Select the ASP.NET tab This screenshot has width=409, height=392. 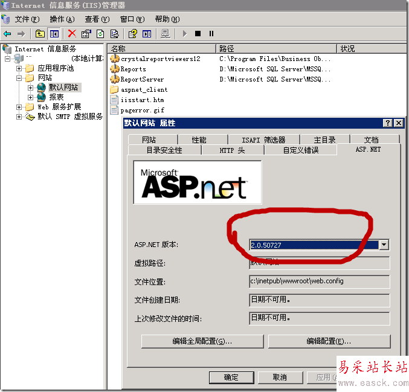point(368,149)
